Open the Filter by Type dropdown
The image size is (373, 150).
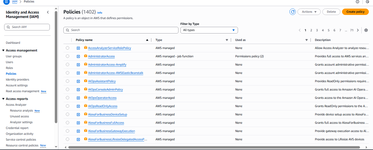coord(209,30)
